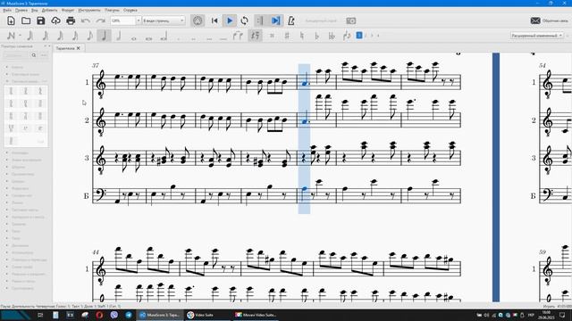This screenshot has height=321, width=572.
Task: Toggle rest input button
Action: point(256,36)
